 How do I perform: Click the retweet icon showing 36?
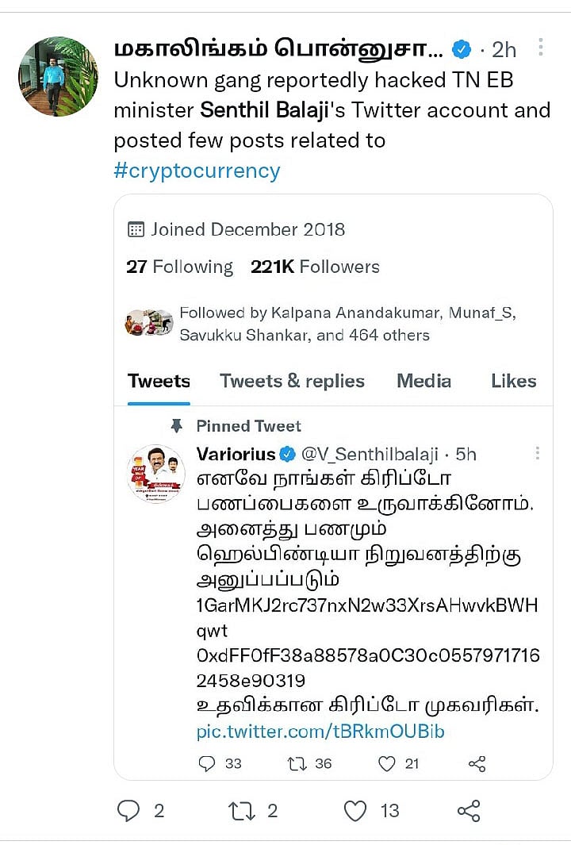click(x=297, y=763)
